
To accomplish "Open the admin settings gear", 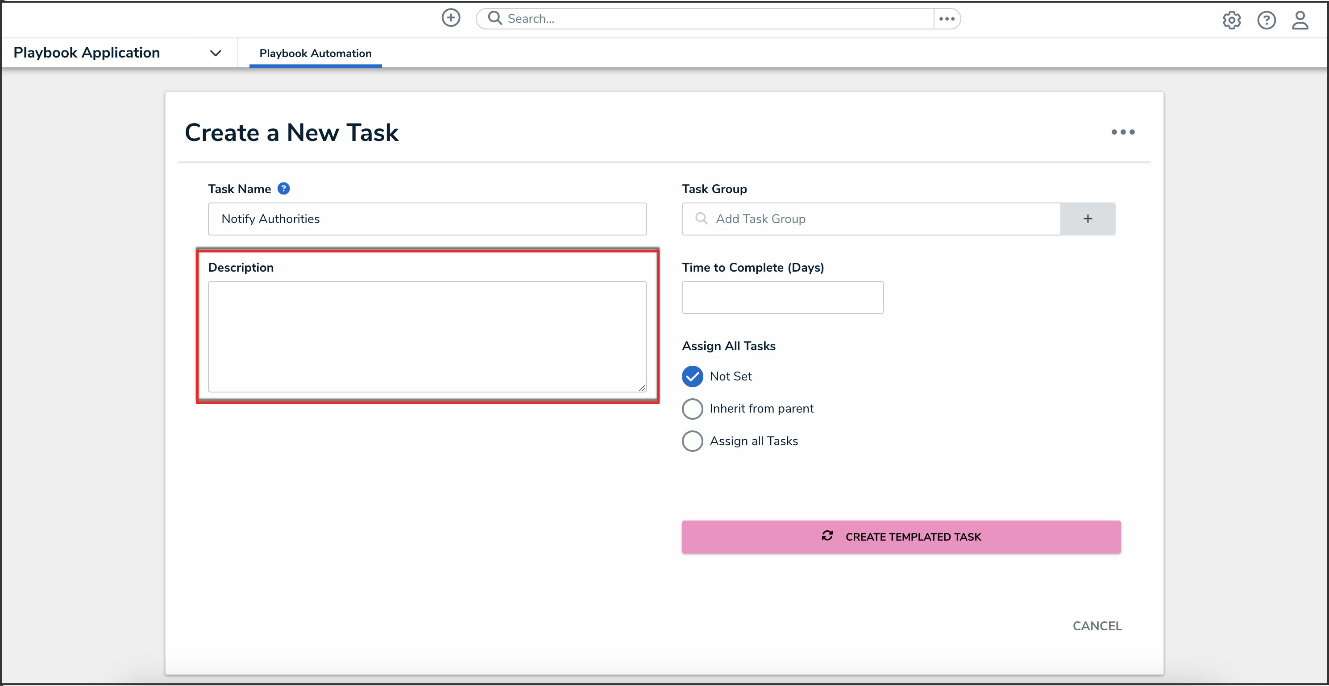I will pos(1231,20).
